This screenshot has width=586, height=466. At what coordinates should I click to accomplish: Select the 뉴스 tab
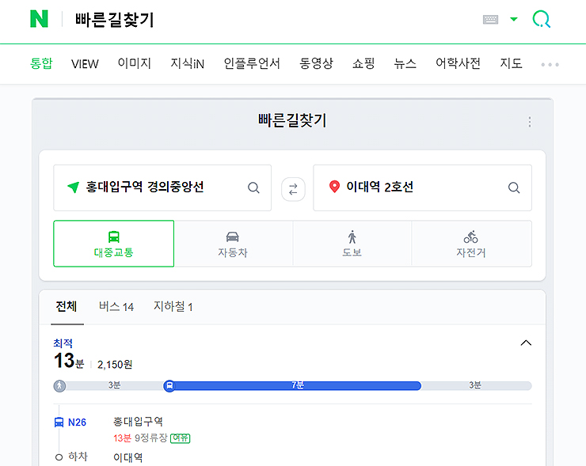[x=405, y=63]
